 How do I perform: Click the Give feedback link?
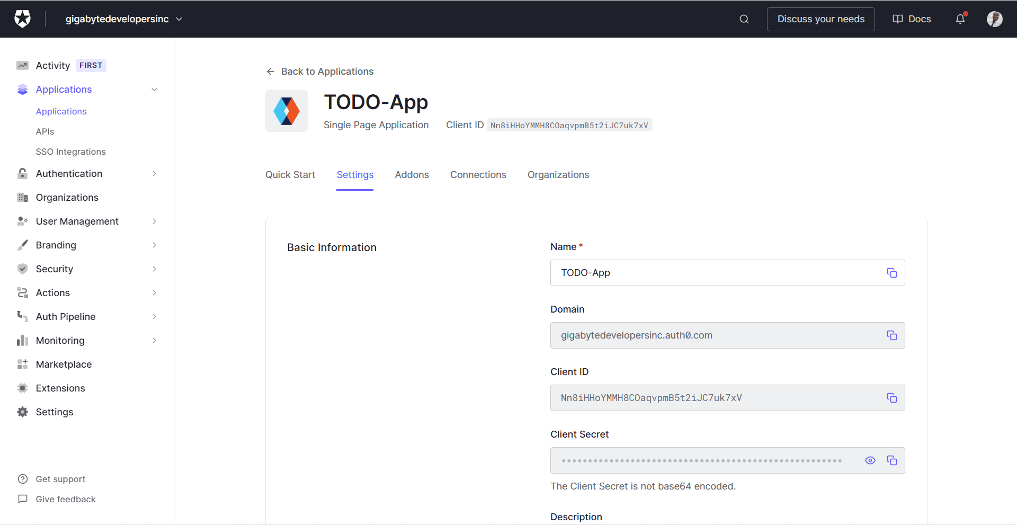click(x=66, y=499)
